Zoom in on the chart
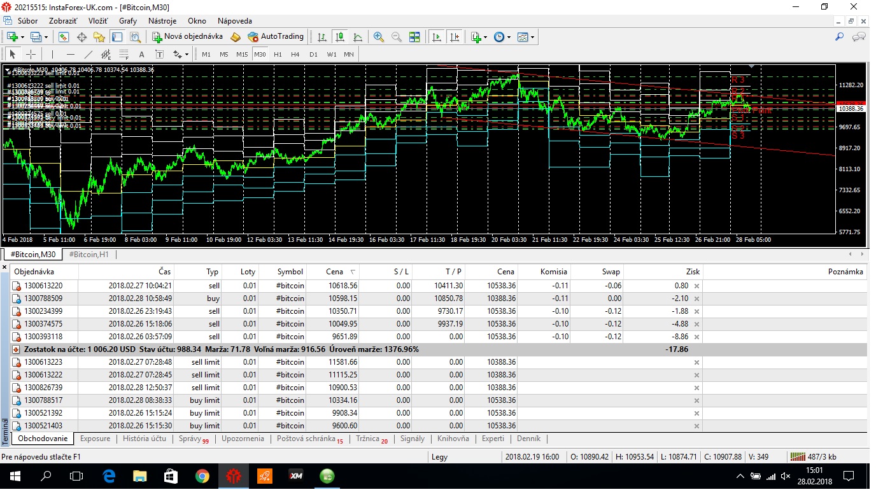The width and height of the screenshot is (876, 499). (x=379, y=37)
